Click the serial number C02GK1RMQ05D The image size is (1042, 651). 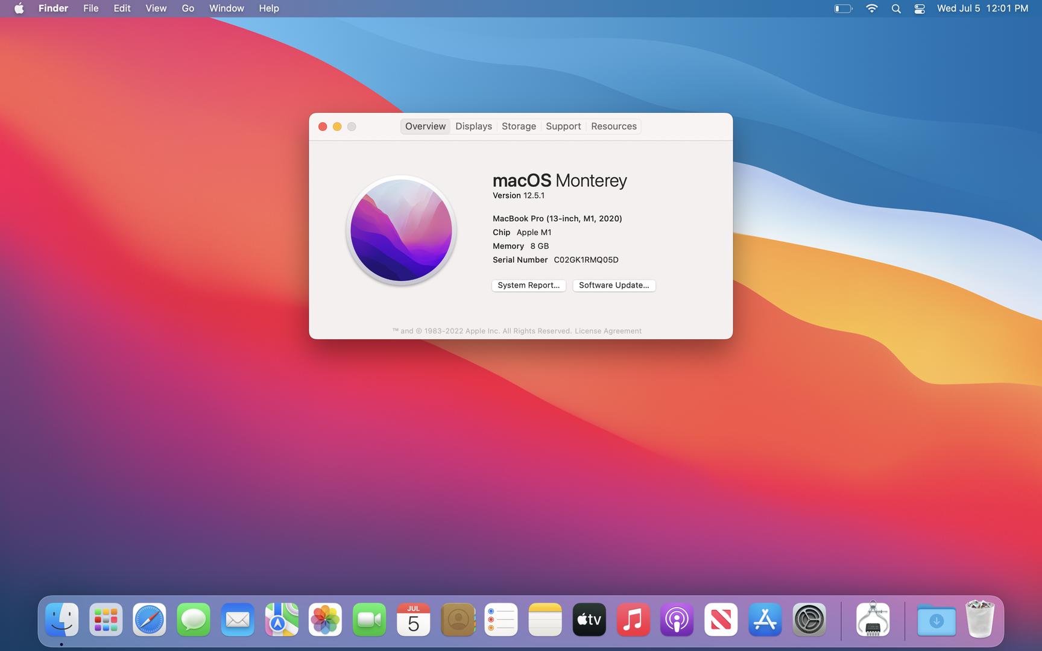tap(586, 260)
